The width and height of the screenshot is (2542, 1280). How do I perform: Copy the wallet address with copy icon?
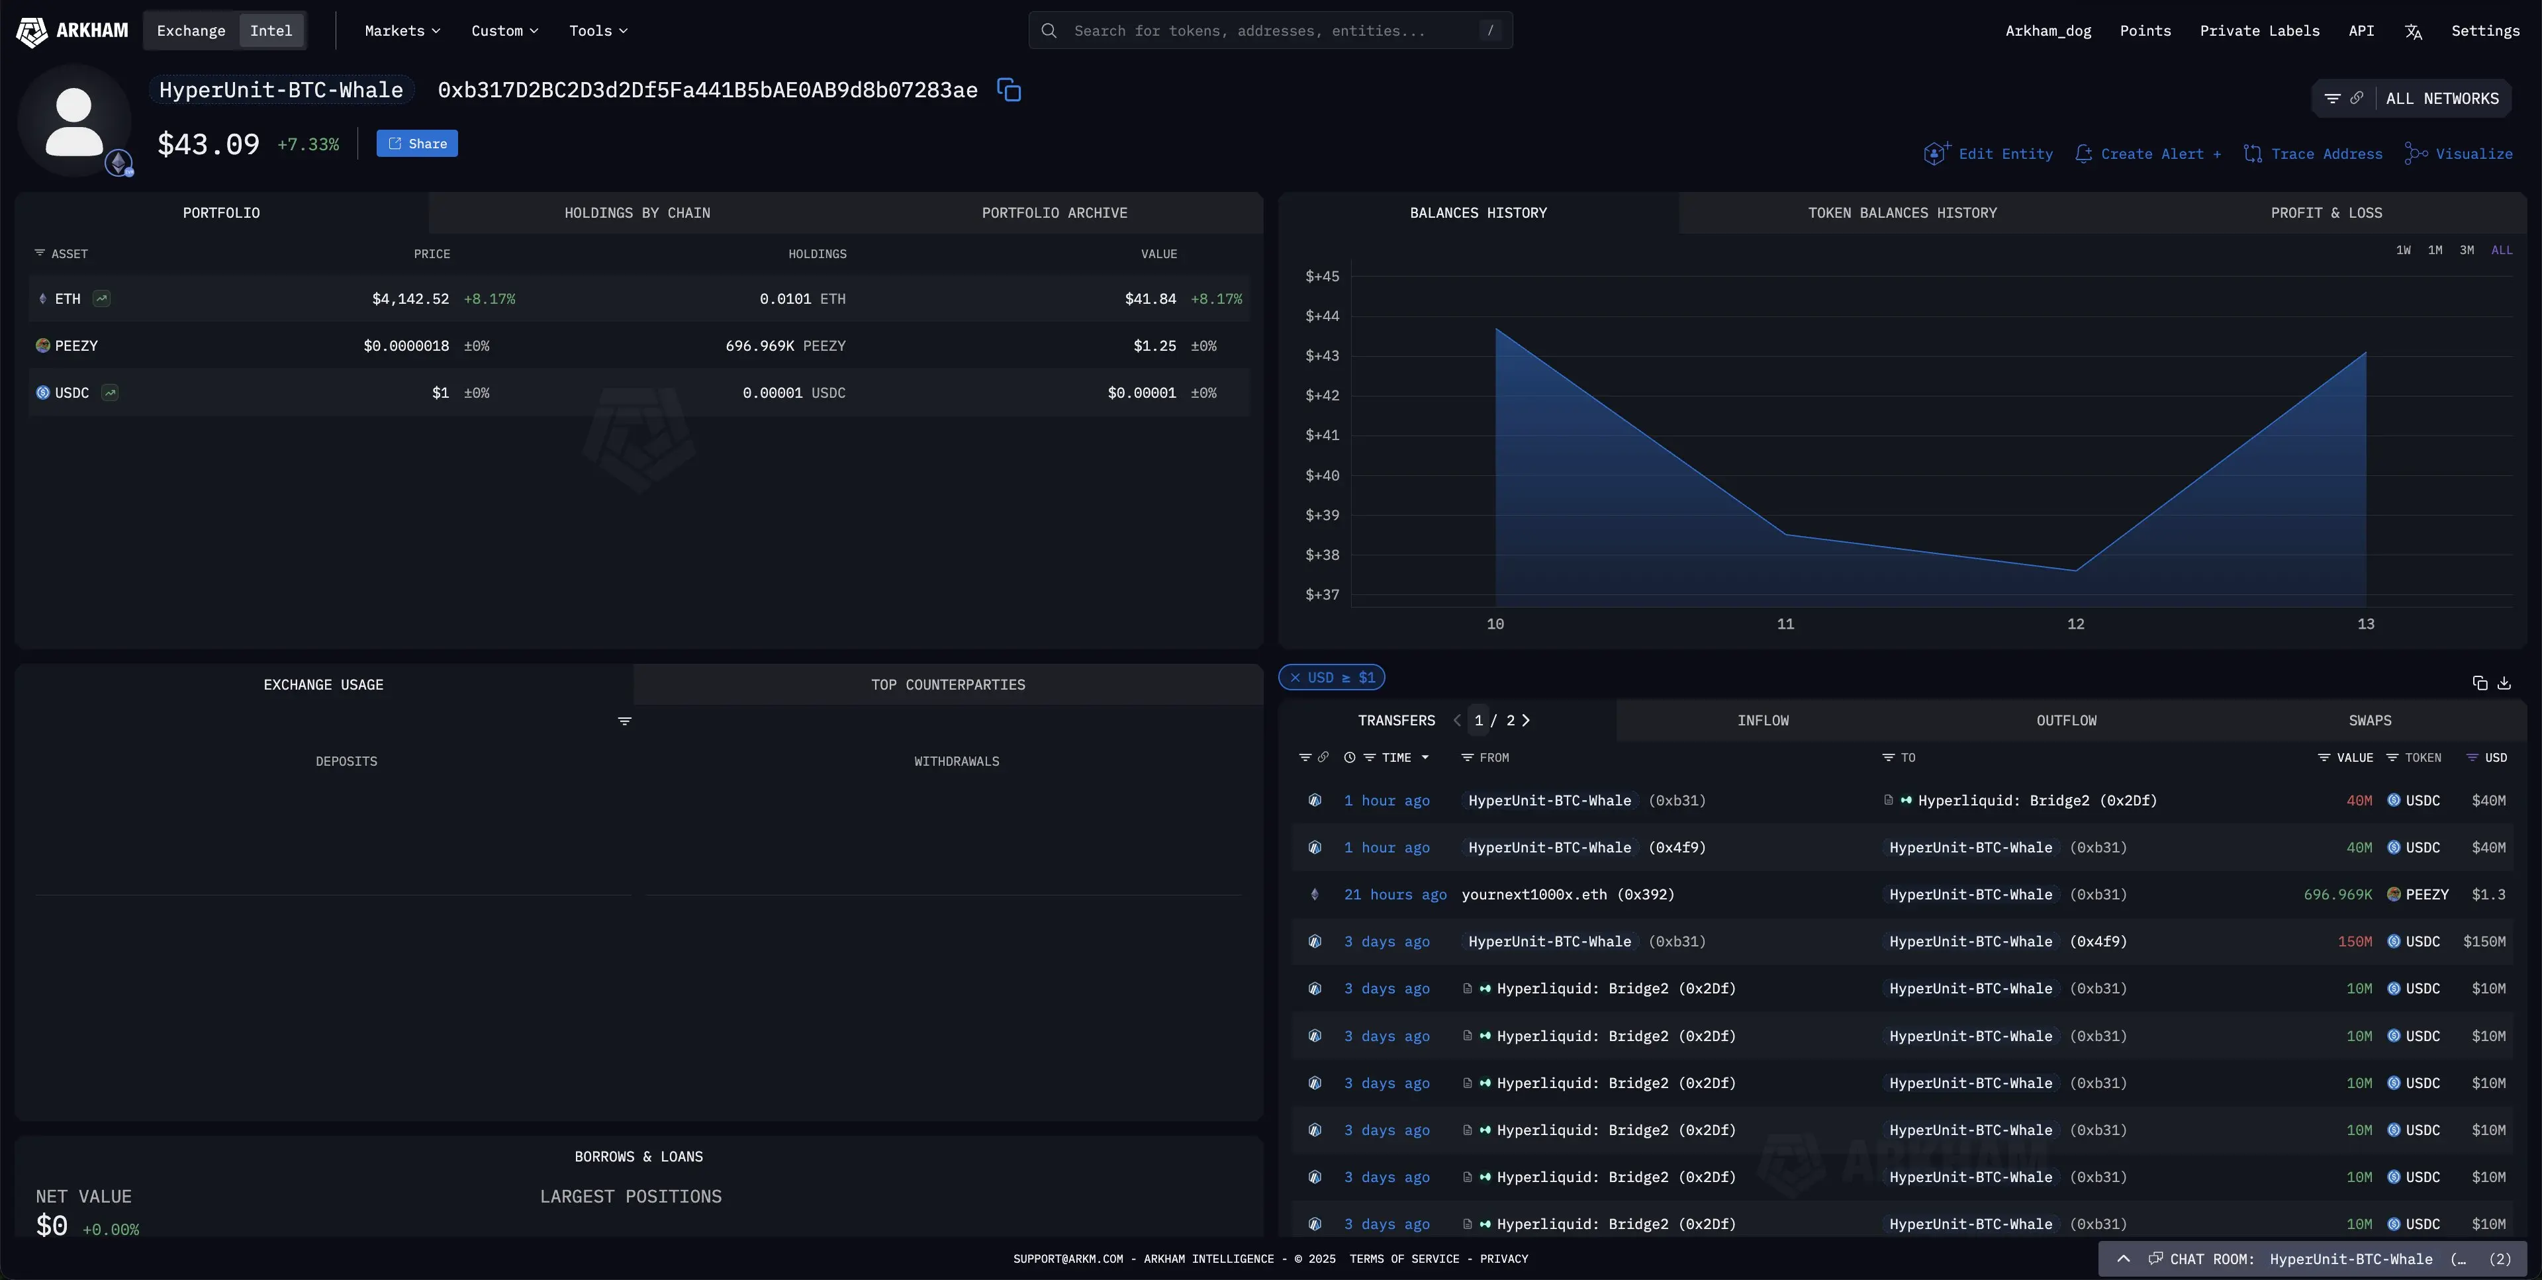pos(1008,90)
